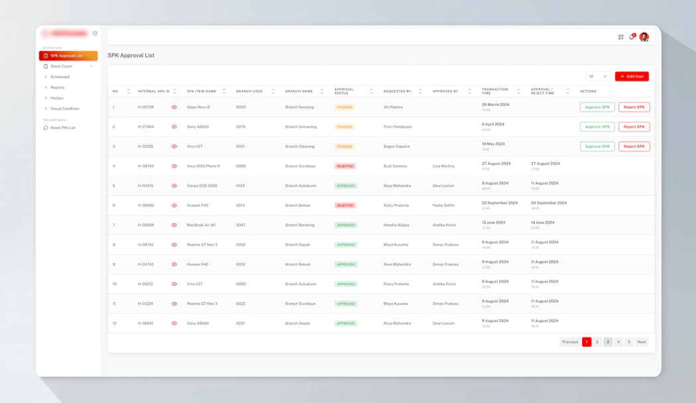View SPK details for H-08941

(x=174, y=324)
